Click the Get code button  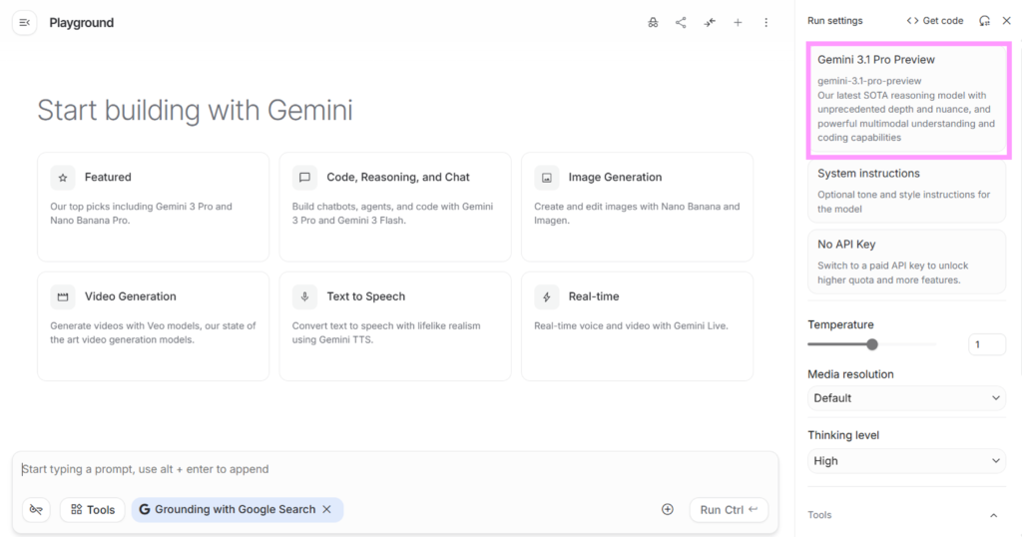point(935,21)
